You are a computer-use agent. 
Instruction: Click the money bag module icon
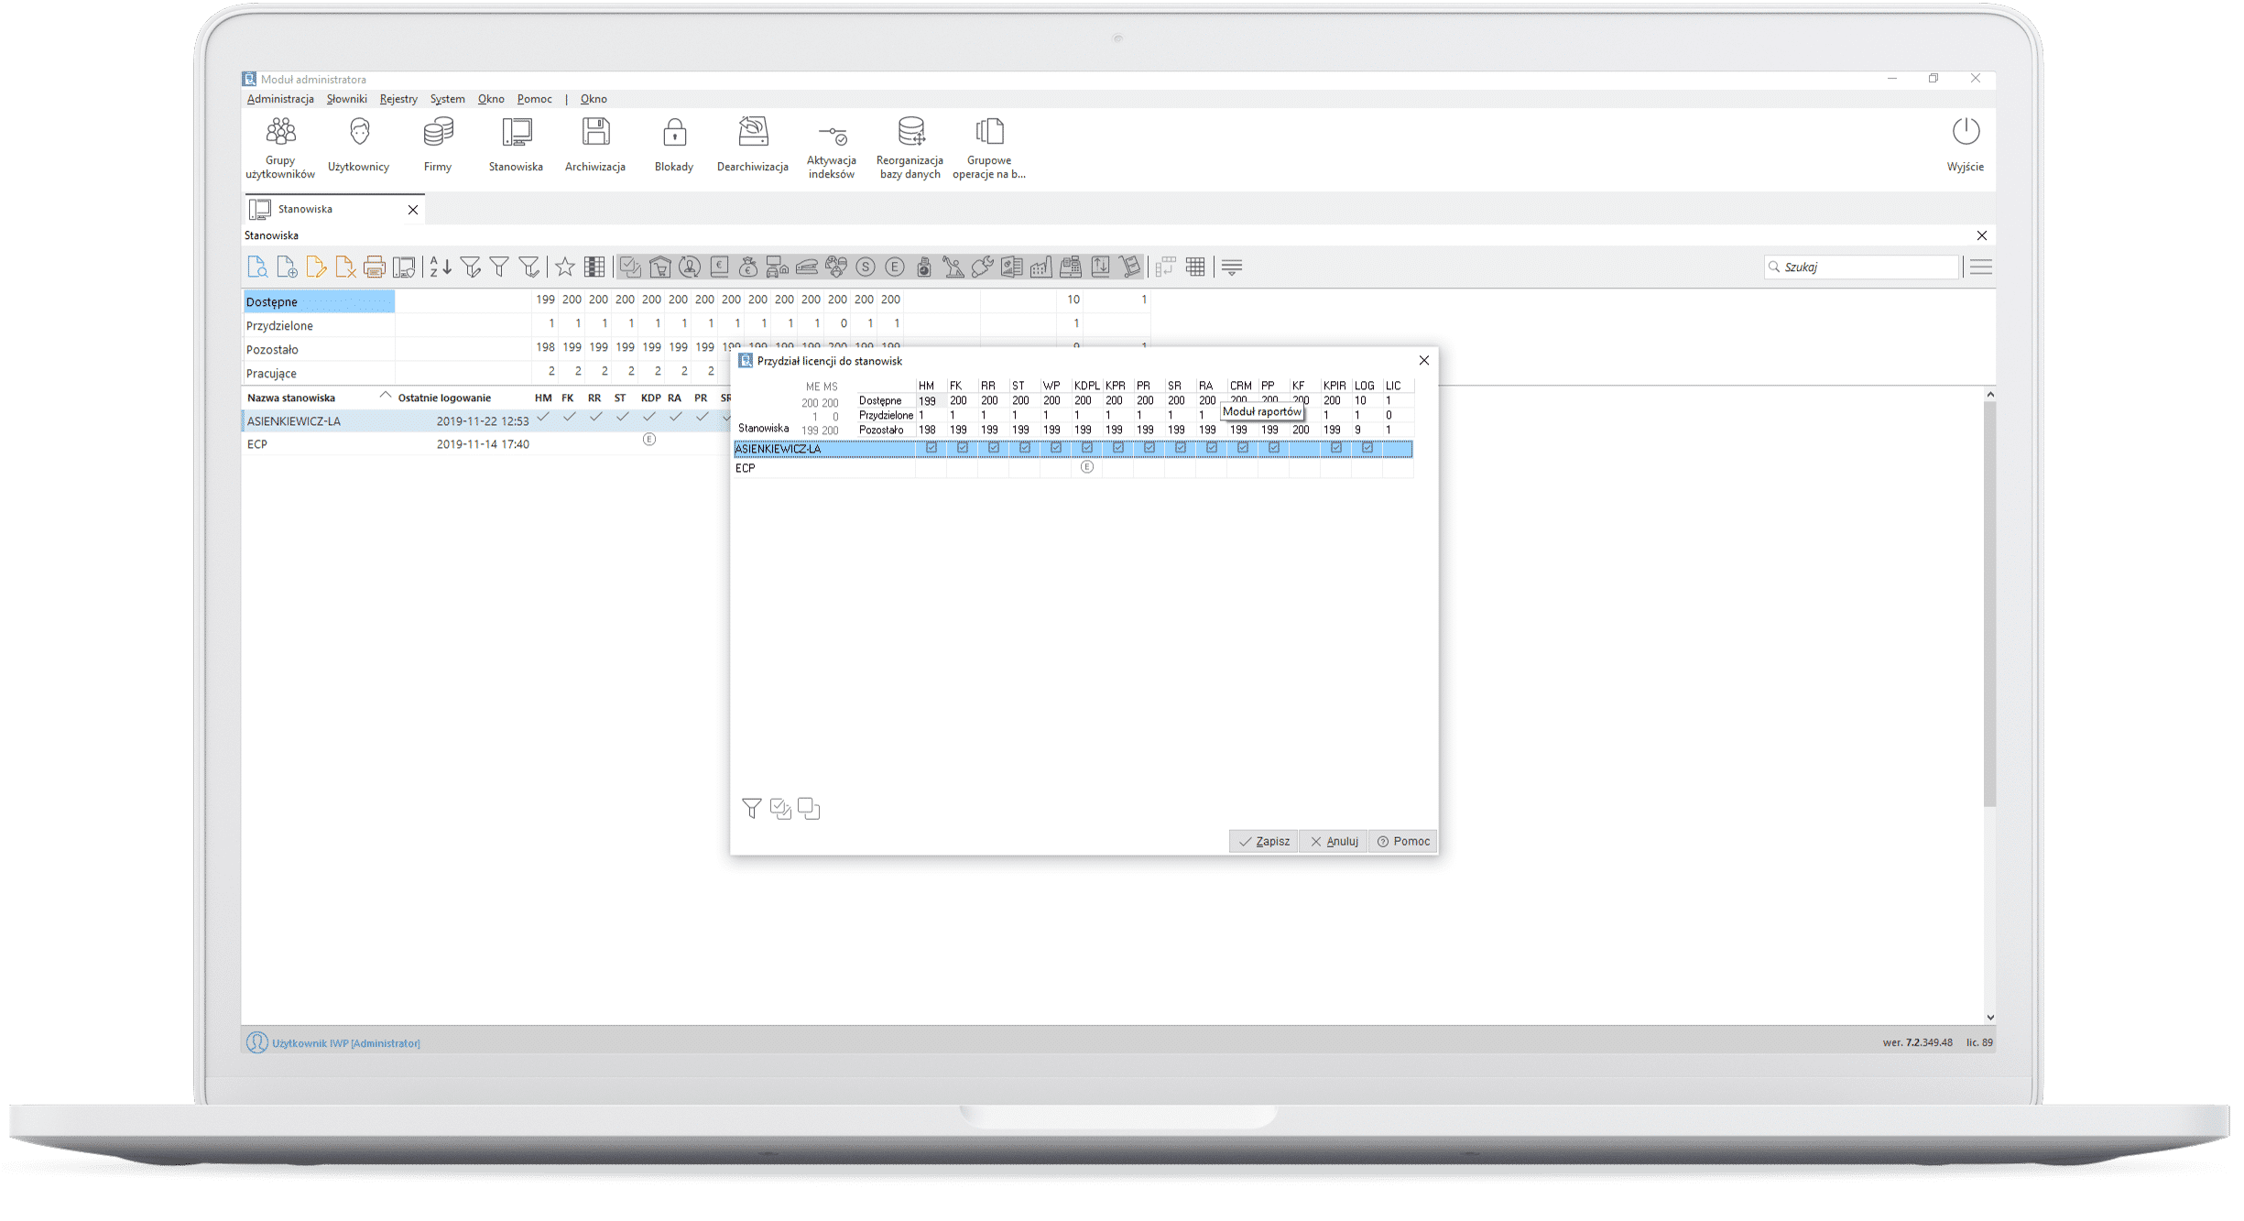pos(748,267)
